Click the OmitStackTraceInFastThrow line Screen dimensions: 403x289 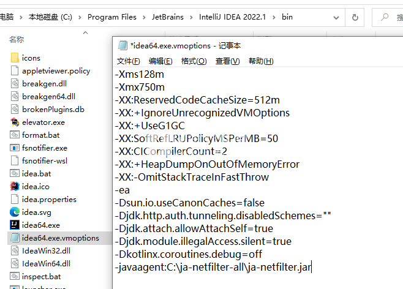(192, 177)
